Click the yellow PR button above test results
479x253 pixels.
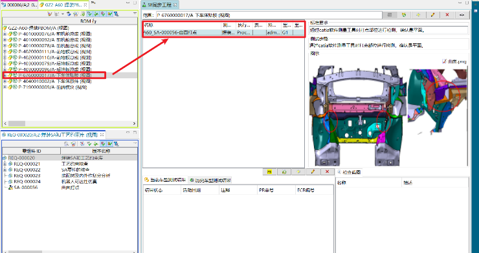269,171
